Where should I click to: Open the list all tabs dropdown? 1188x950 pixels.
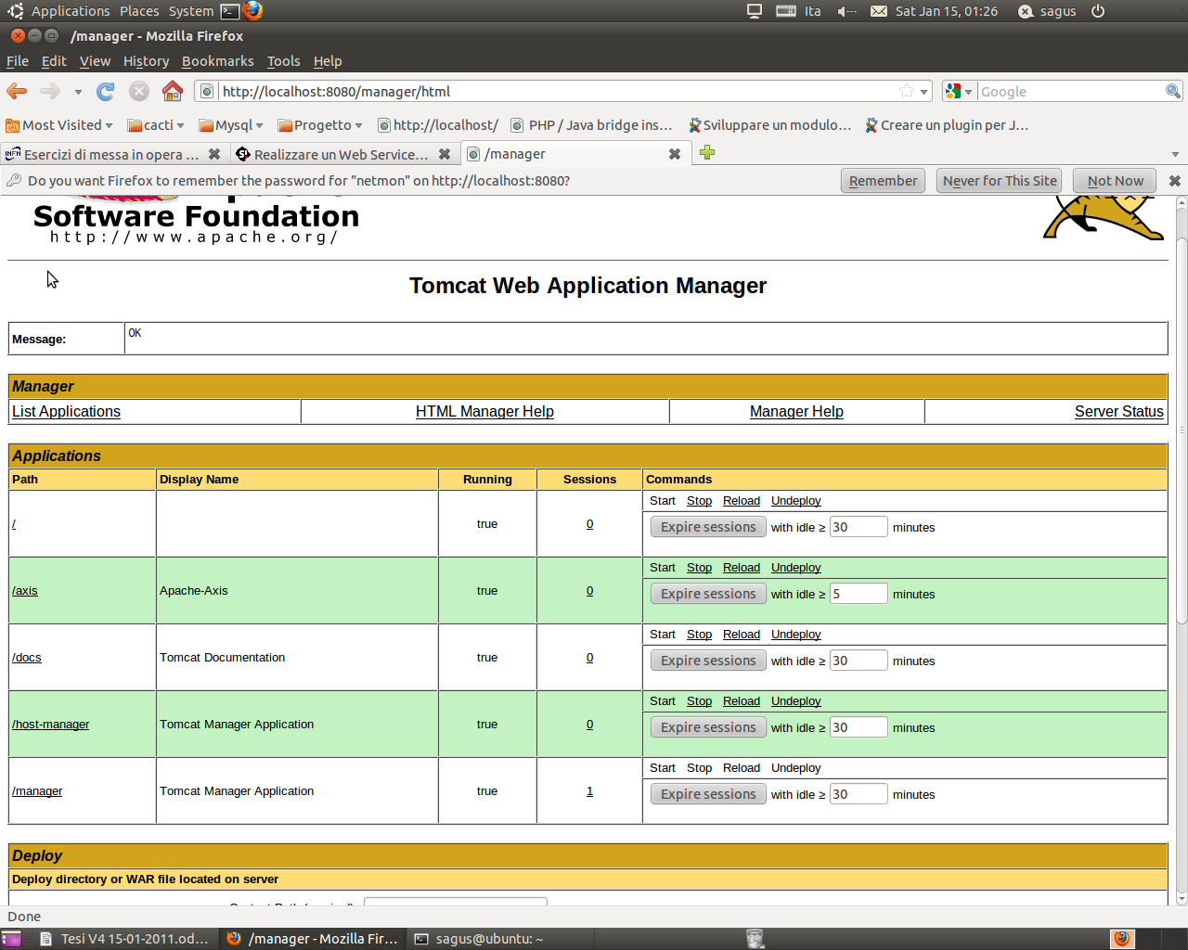click(1175, 154)
